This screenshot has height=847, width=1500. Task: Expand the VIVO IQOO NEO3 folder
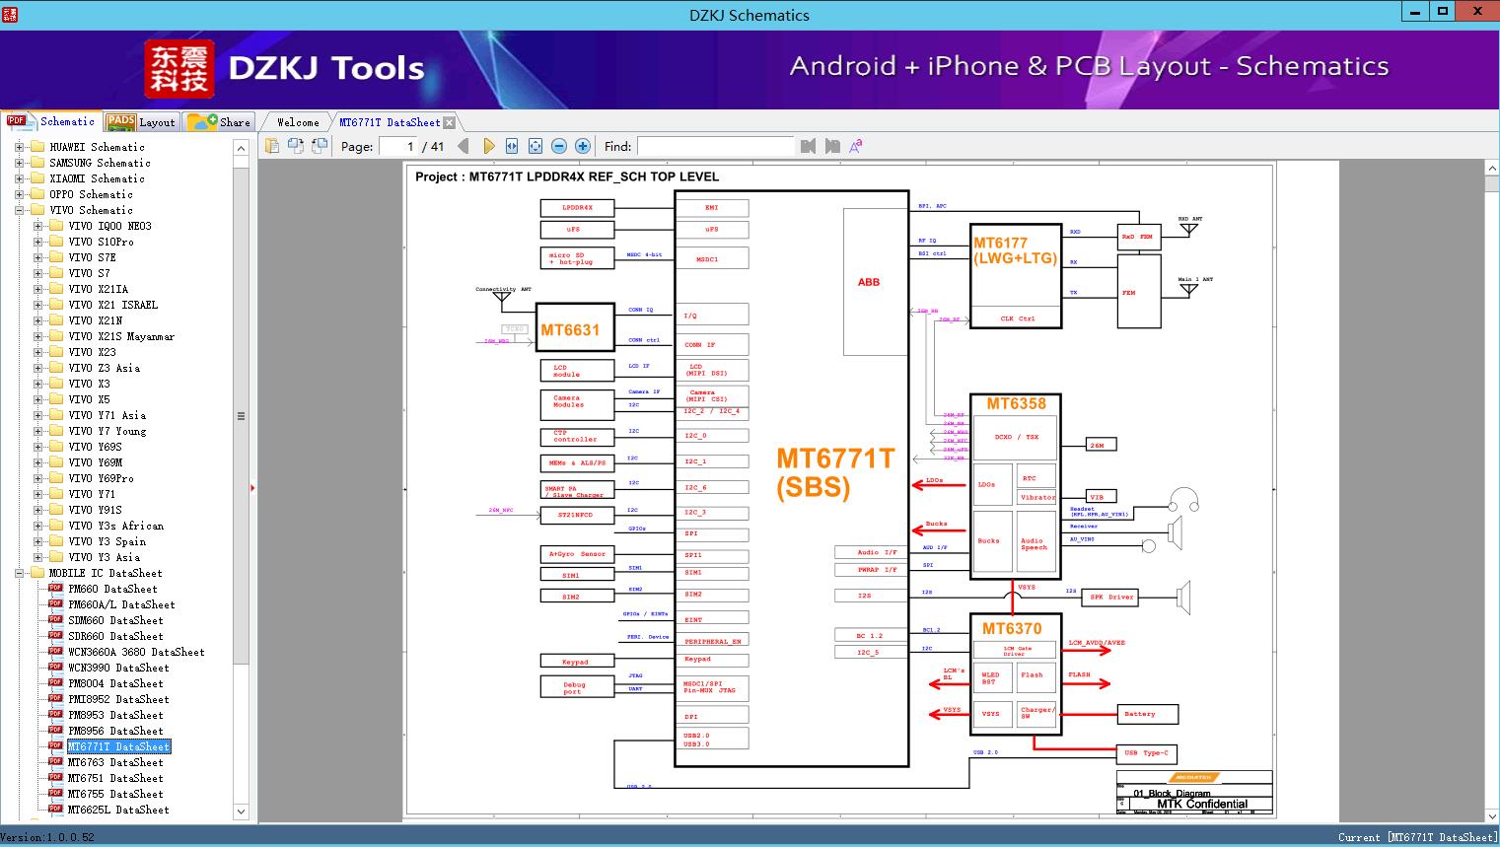(37, 226)
